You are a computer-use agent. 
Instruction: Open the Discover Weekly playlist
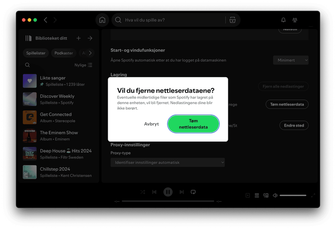[x=58, y=99]
